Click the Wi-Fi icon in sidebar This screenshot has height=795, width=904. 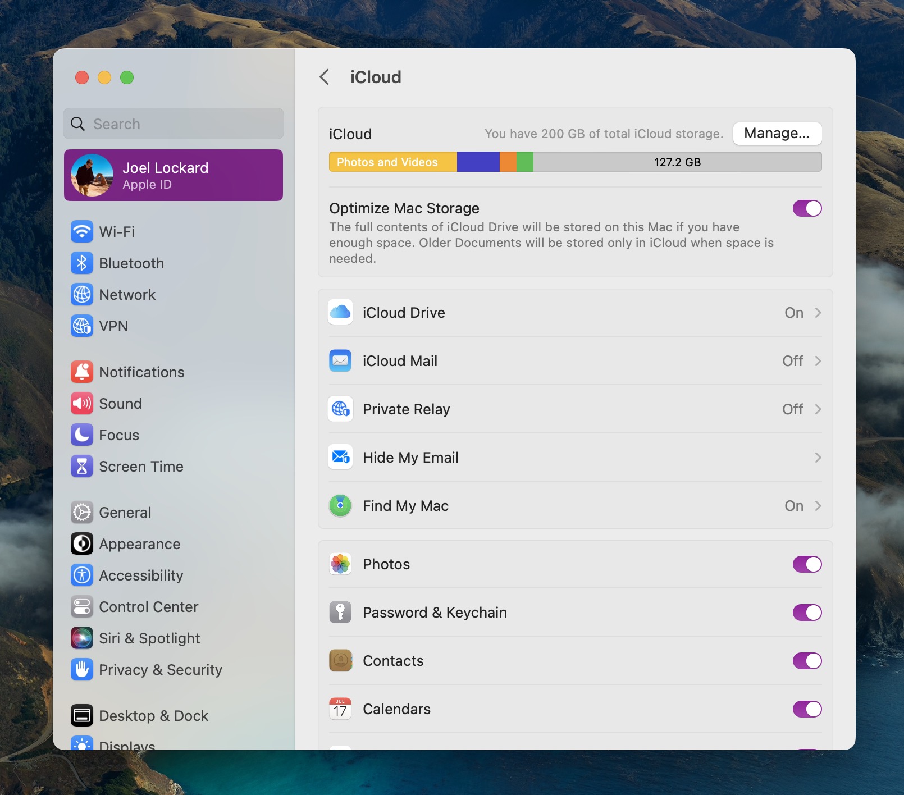82,231
